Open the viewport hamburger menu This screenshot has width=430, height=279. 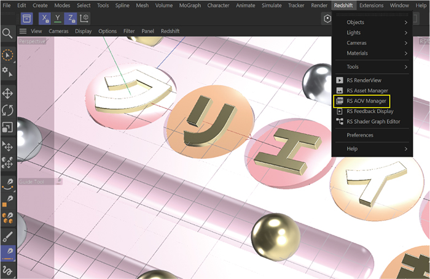(23, 31)
